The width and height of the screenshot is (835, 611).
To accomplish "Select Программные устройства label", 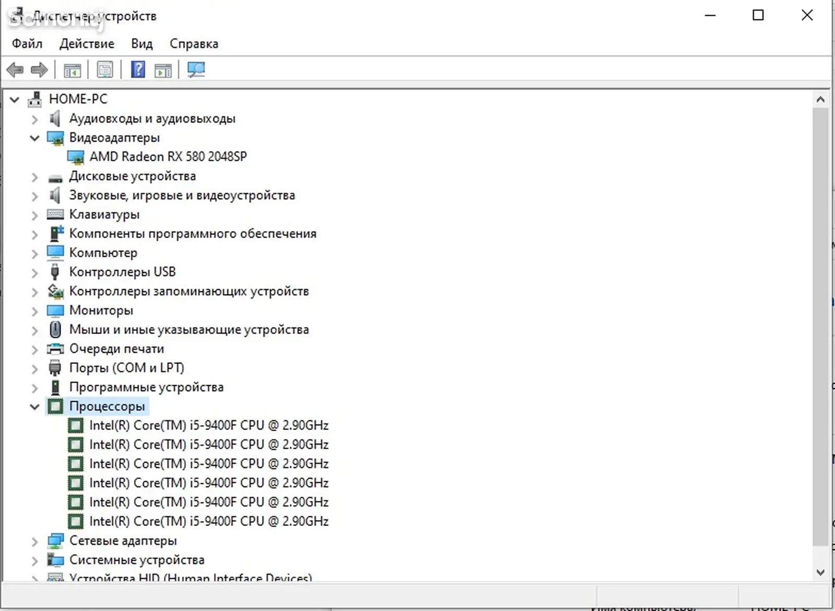I will point(147,387).
